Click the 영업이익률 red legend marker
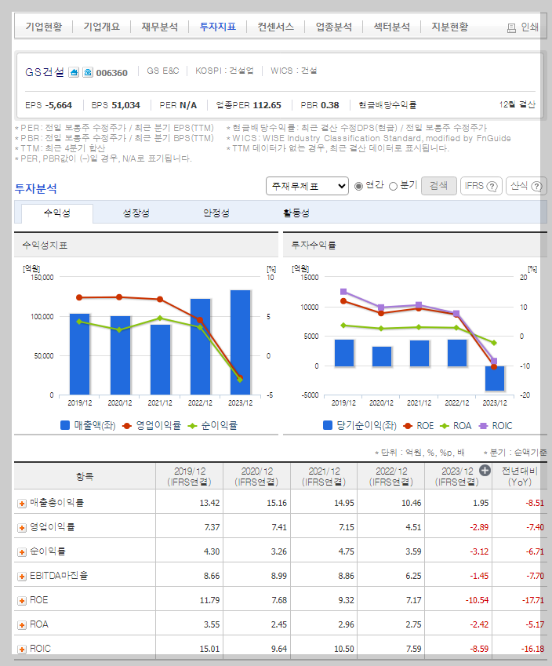The height and width of the screenshot is (666, 552). (126, 426)
